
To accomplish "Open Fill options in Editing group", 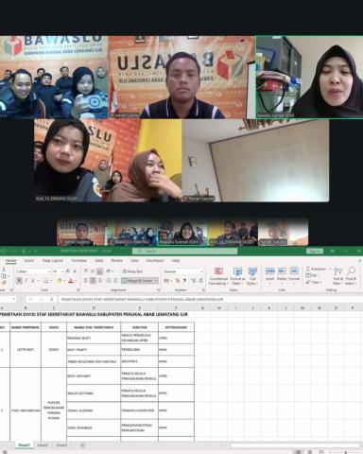I will point(311,275).
